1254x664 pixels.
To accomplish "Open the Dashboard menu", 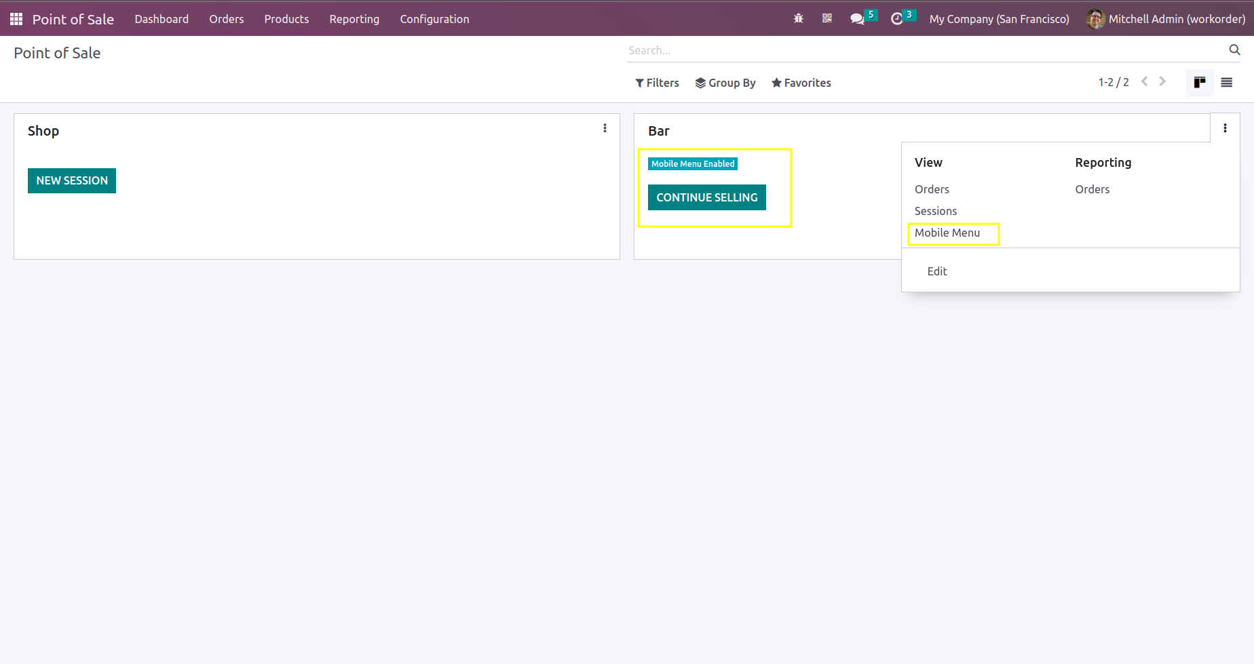I will point(161,19).
